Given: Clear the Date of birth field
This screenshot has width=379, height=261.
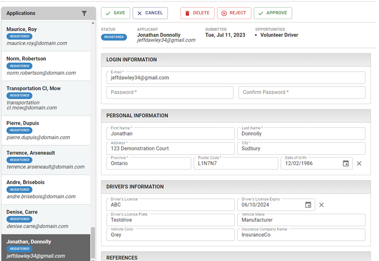Looking at the screenshot, I should 359,164.
